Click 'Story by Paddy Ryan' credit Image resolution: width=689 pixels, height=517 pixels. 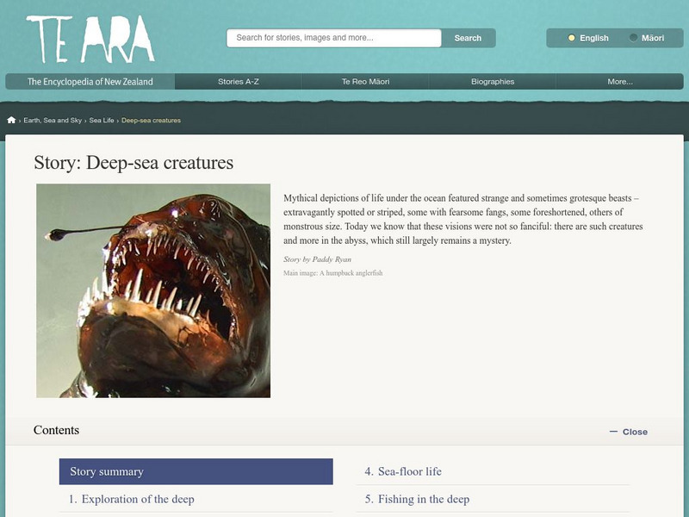pyautogui.click(x=317, y=259)
